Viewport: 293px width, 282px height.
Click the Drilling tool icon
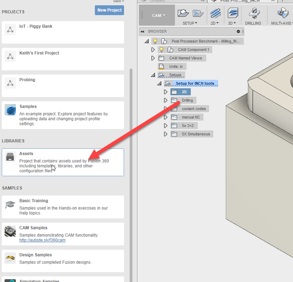pyautogui.click(x=254, y=13)
